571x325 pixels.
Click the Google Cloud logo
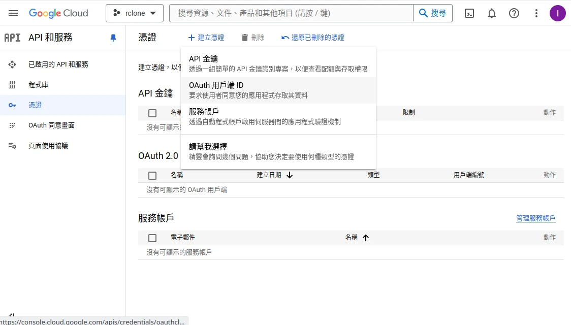coord(58,13)
